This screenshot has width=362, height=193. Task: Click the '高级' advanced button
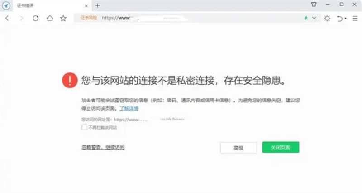coord(238,148)
